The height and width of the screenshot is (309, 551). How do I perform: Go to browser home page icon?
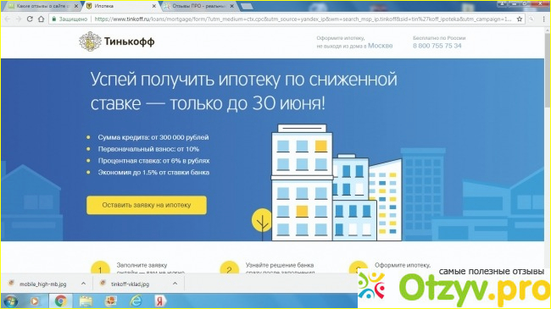42,19
